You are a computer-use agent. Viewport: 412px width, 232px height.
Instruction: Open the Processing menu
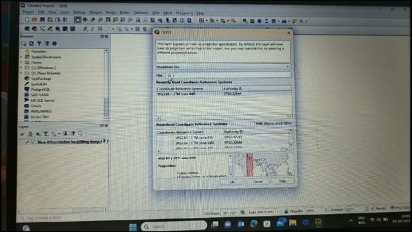(184, 13)
